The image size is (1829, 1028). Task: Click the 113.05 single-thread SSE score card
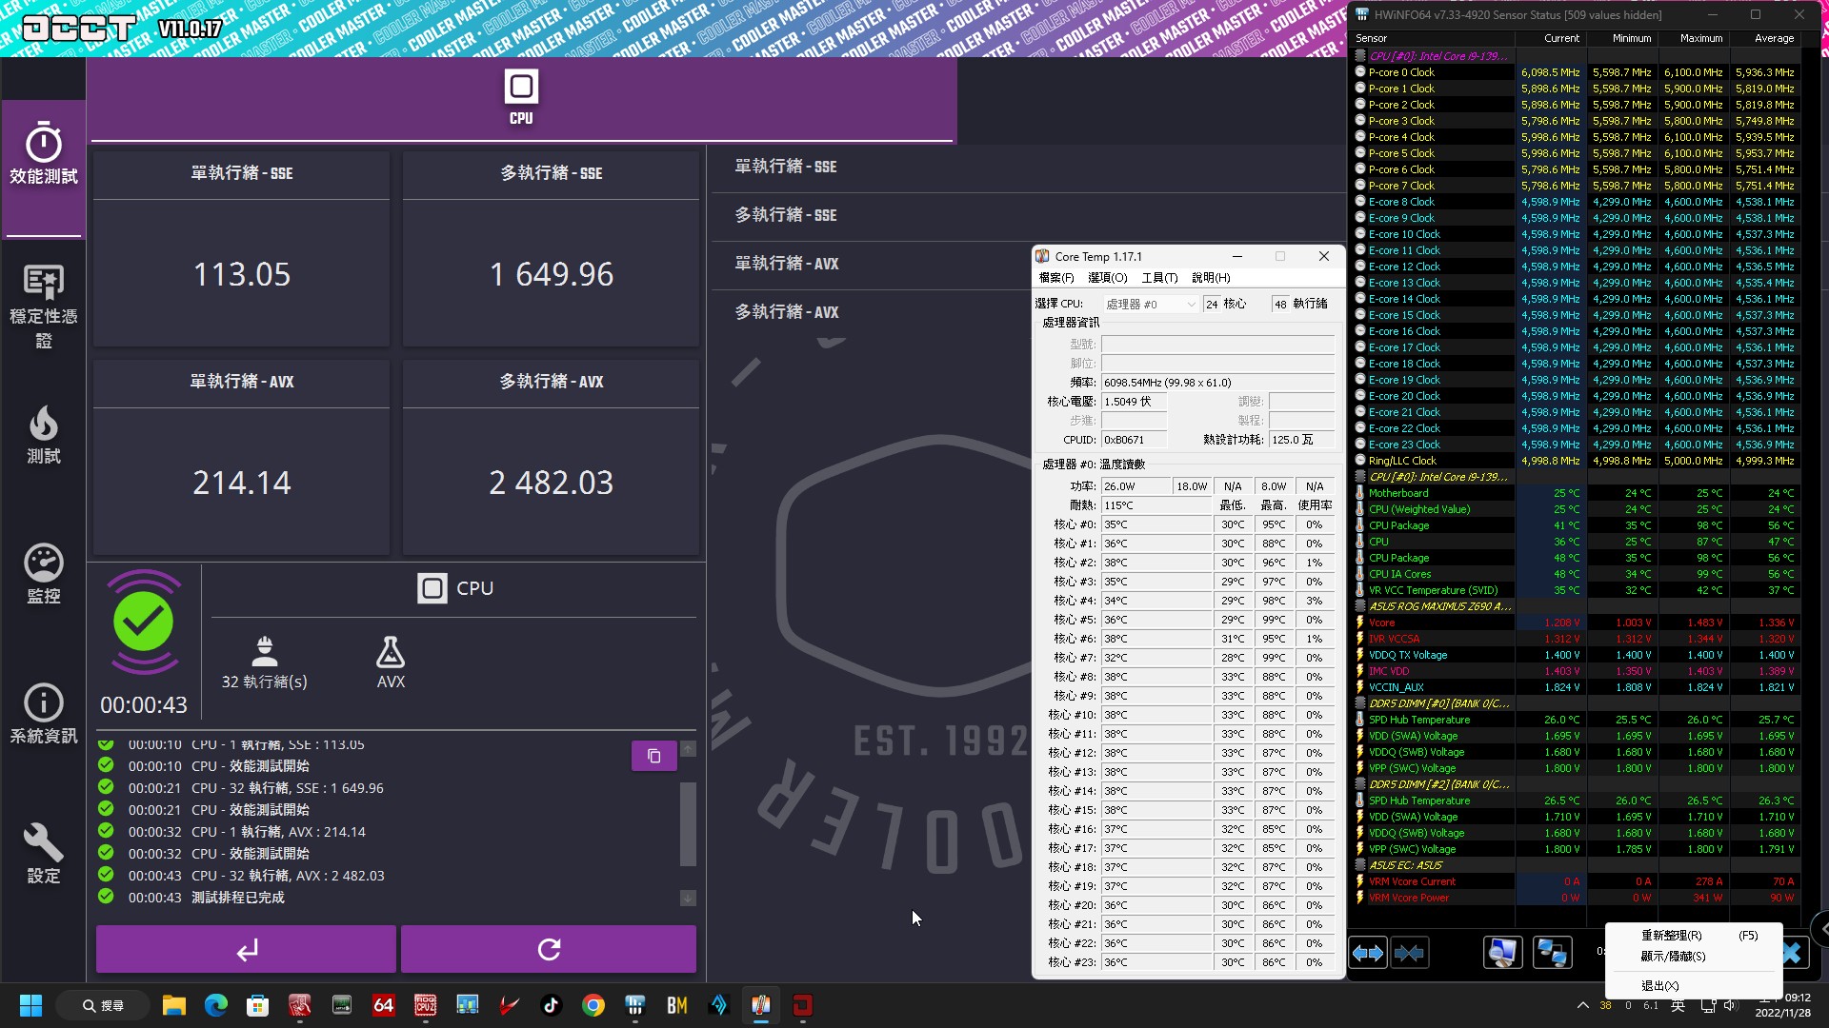242,249
